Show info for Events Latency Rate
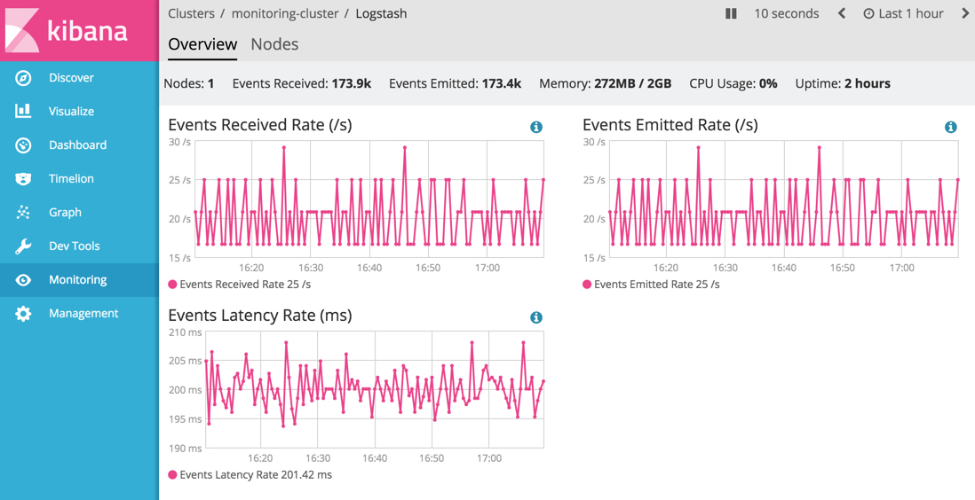The image size is (975, 500). [x=536, y=317]
